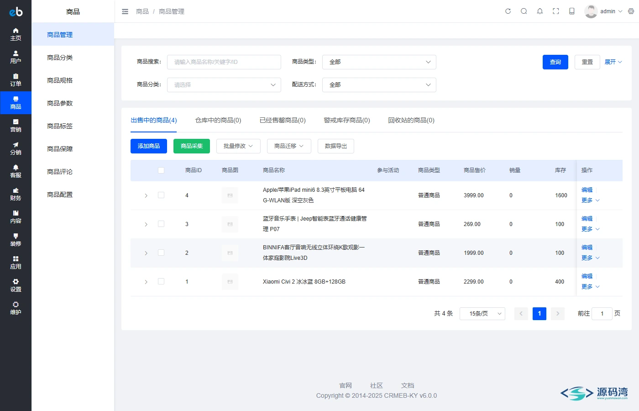Click the 查询 search button

pos(555,62)
